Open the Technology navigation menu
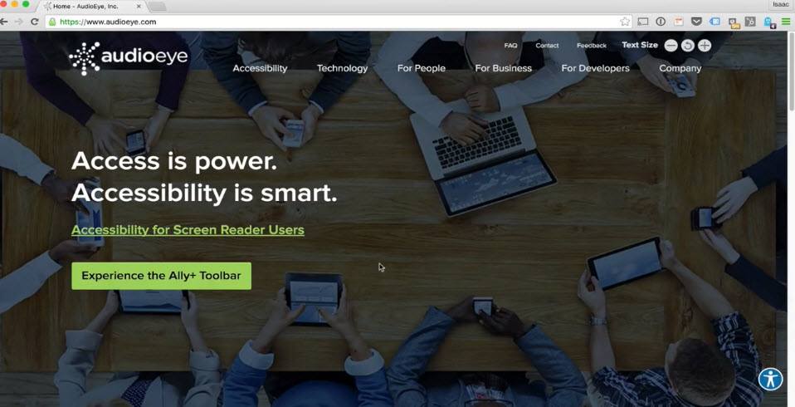Screen dimensions: 795x407 click(342, 68)
